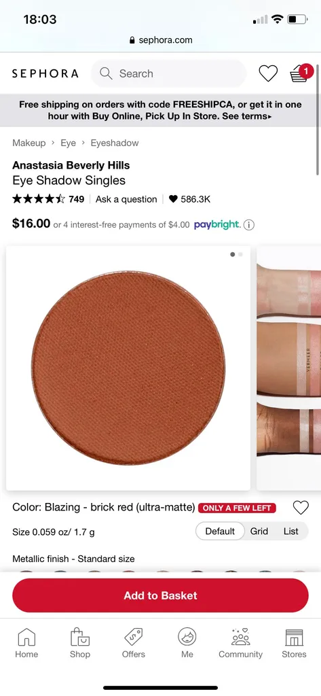Favorite the Blazing color with heart icon
The height and width of the screenshot is (696, 321).
(301, 507)
